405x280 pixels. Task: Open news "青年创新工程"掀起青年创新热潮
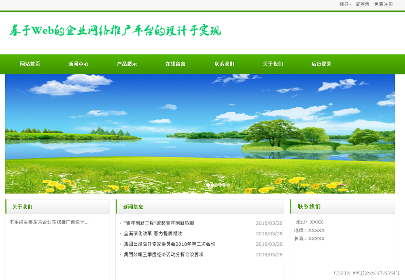(x=159, y=223)
